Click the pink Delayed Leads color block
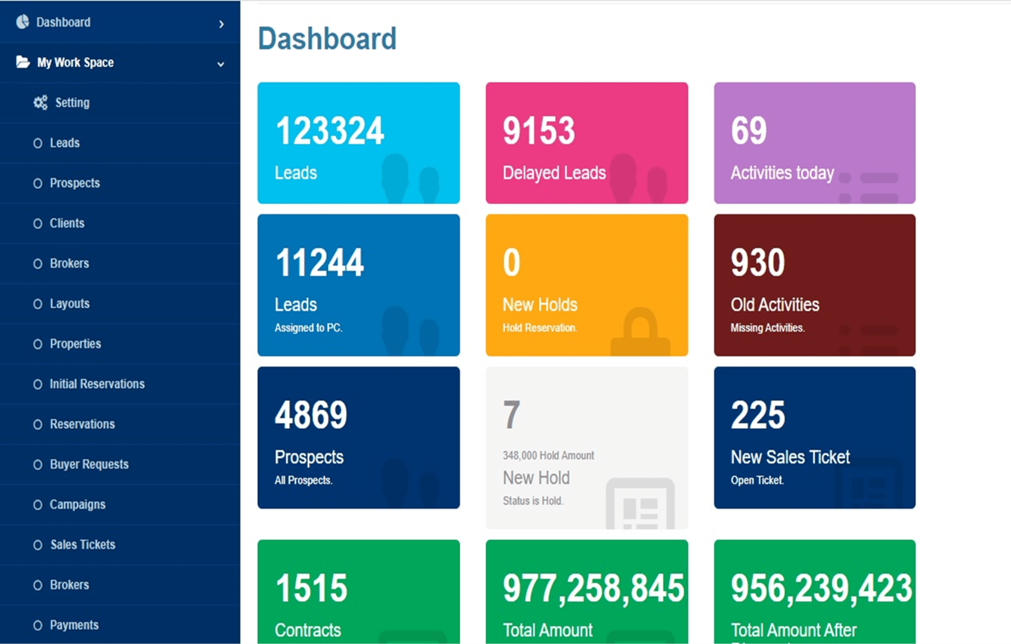 (x=586, y=142)
